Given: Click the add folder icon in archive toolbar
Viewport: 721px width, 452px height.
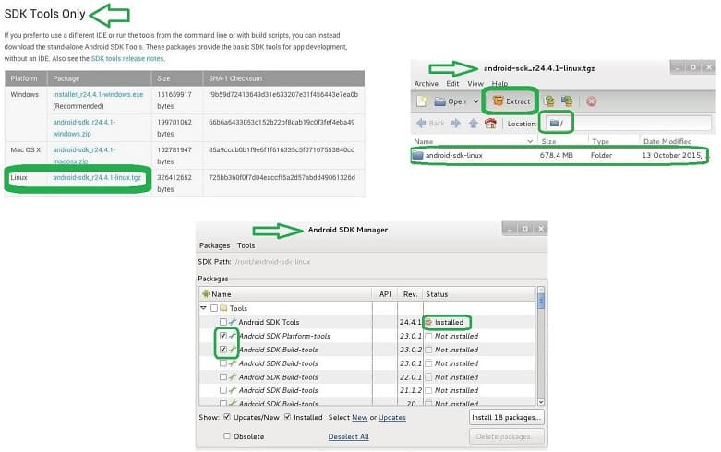Looking at the screenshot, I should [567, 101].
